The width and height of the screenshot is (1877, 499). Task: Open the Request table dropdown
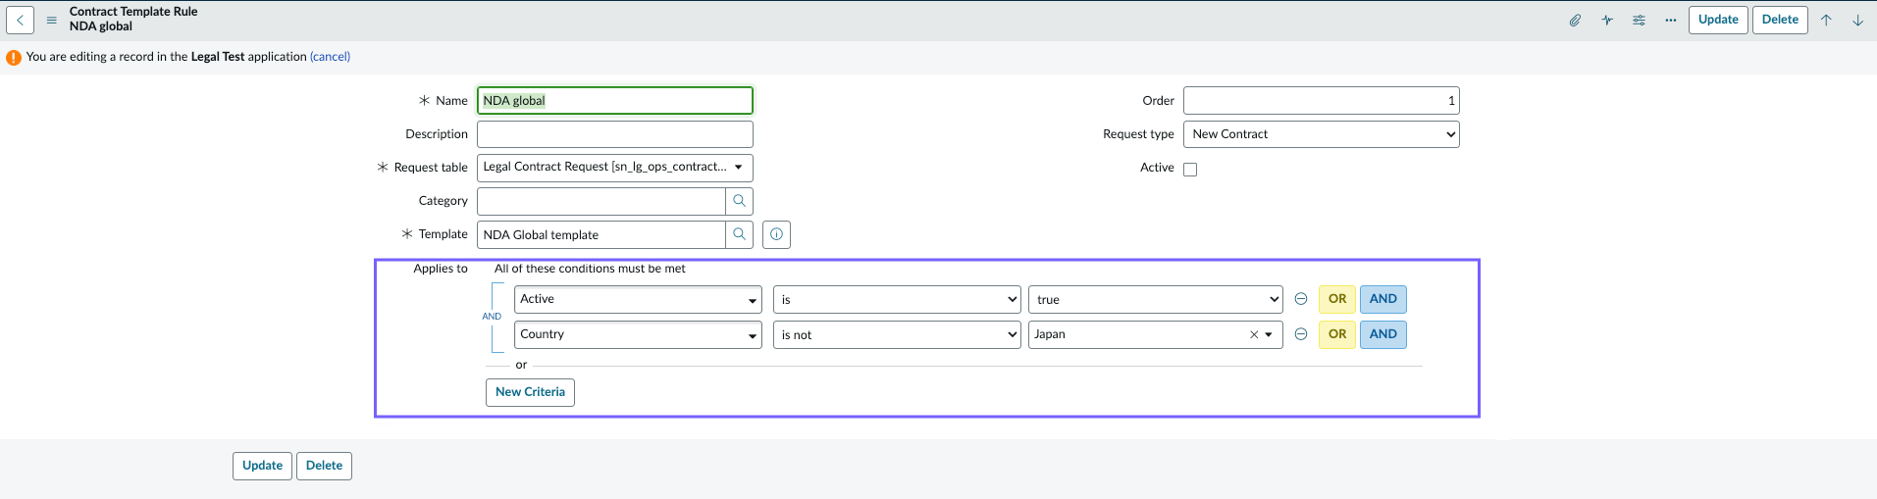point(615,168)
